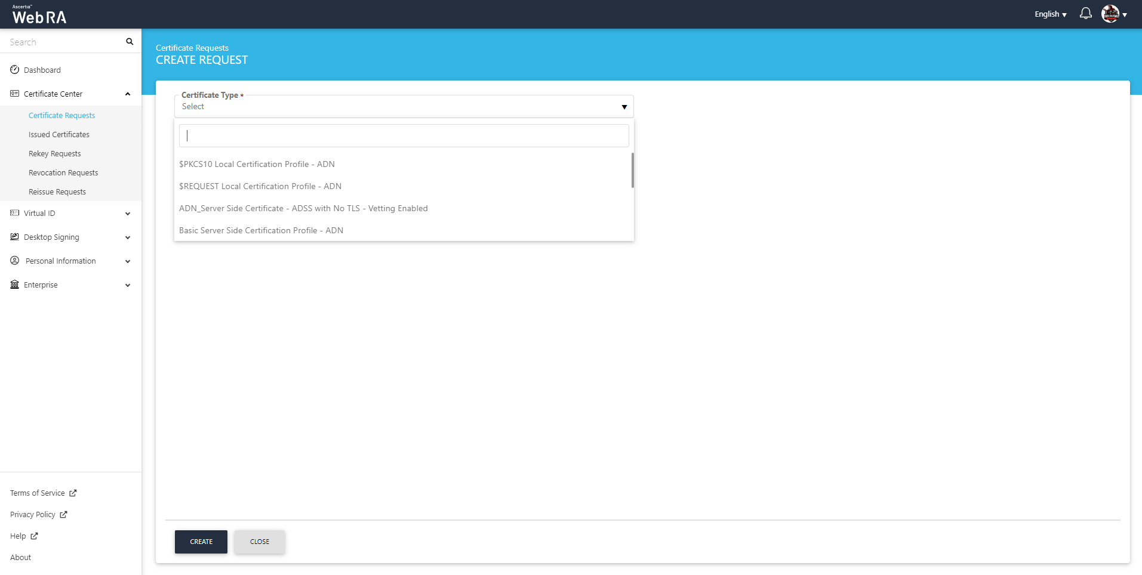Open Issued Certificates in sidebar
This screenshot has height=575, width=1142.
coord(59,134)
